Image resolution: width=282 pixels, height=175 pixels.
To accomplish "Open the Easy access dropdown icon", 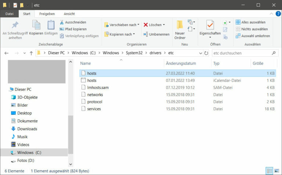I will pos(191,29).
